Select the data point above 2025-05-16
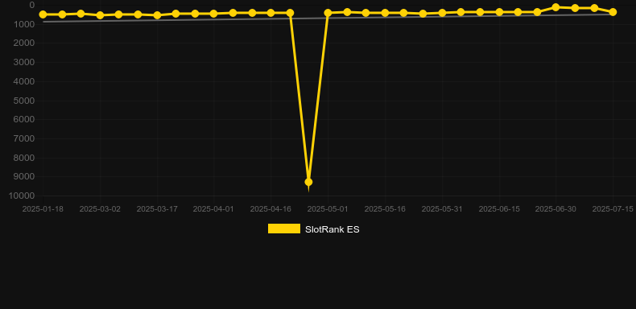The image size is (636, 309). tap(385, 13)
